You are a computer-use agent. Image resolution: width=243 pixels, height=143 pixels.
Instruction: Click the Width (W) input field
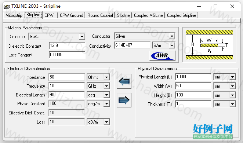(x=193, y=86)
